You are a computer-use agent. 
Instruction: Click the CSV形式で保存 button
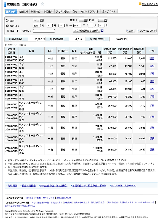pos(147,31)
